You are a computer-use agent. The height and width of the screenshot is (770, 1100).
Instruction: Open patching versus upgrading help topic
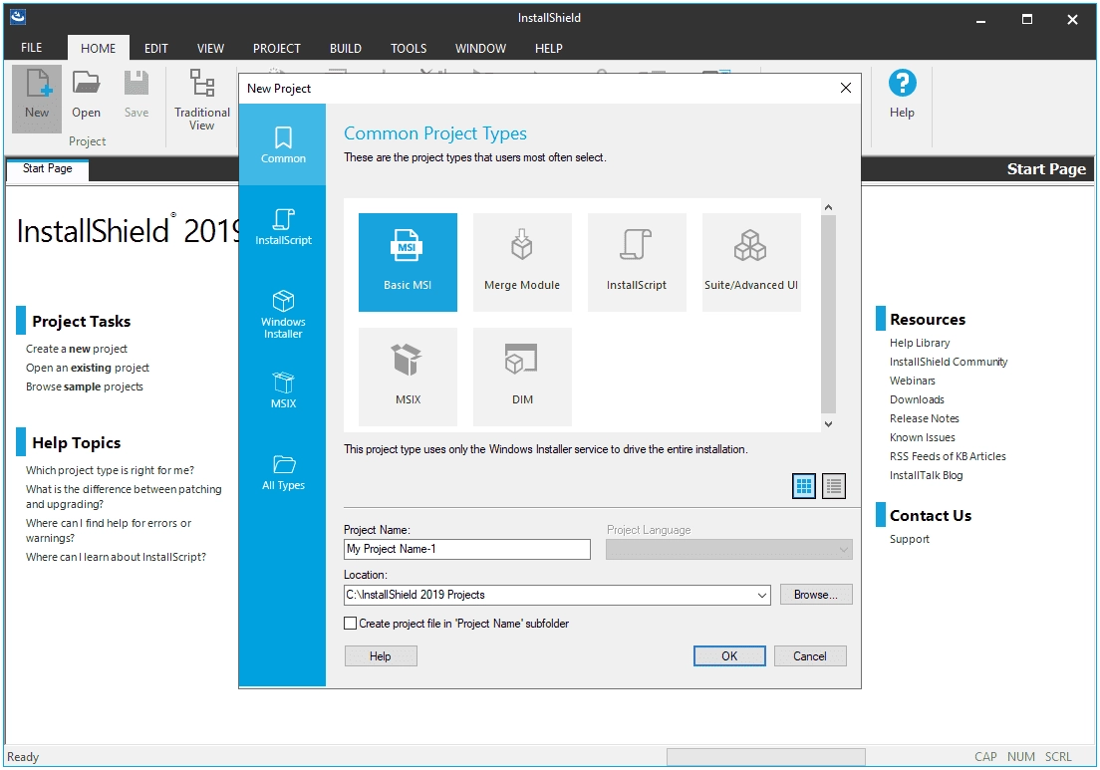(124, 496)
